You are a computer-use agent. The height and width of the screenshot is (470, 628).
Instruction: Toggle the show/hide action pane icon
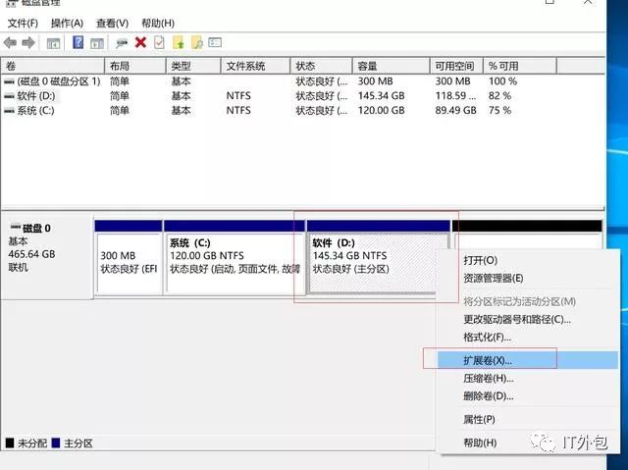click(97, 43)
